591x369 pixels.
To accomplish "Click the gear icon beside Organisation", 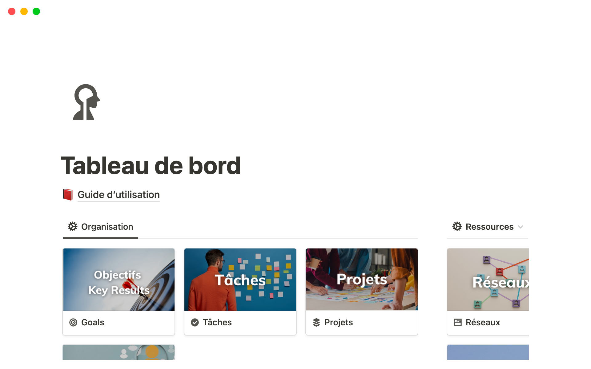I will click(72, 227).
